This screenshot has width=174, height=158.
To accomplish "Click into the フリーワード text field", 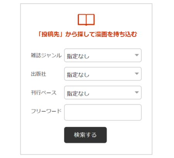I will [103, 112].
